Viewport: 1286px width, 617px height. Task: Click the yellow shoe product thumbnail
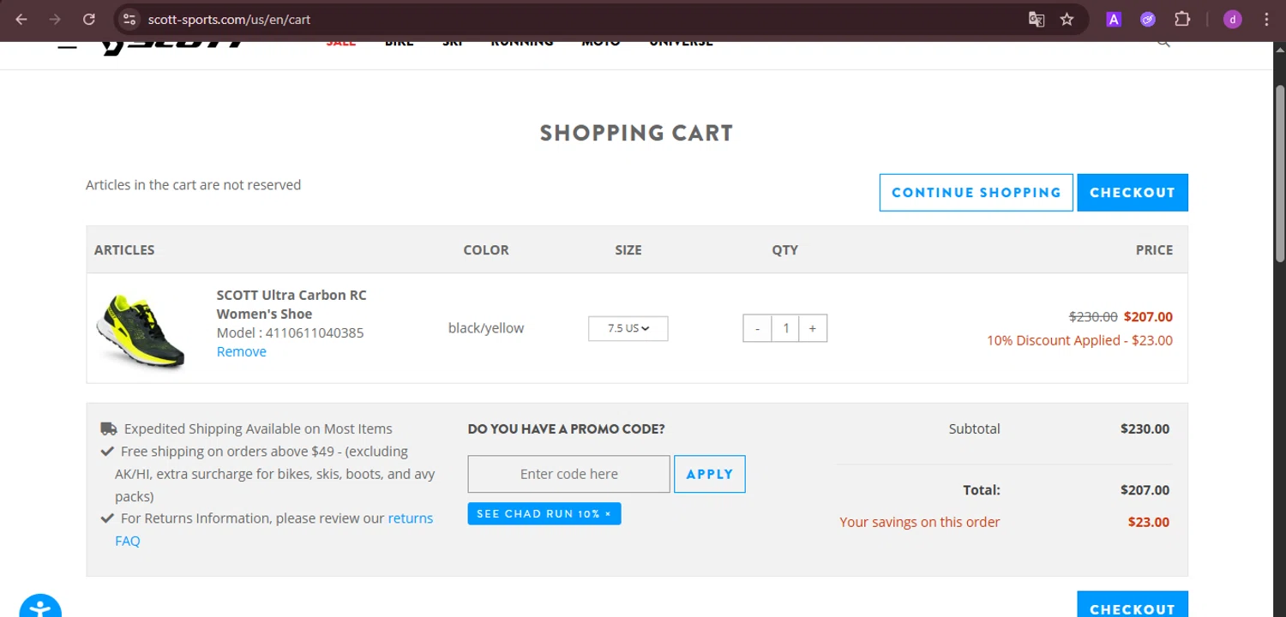pyautogui.click(x=141, y=330)
